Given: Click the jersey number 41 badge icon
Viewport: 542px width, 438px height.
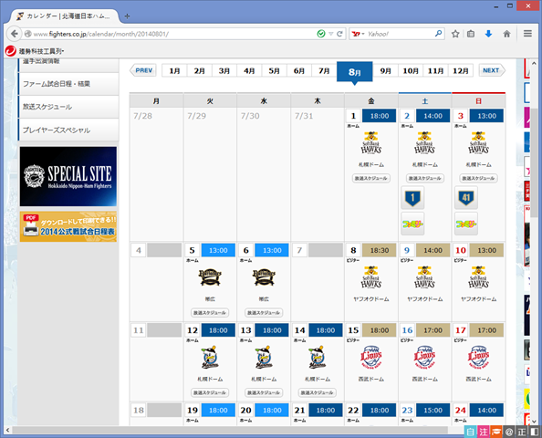Looking at the screenshot, I should click(466, 198).
